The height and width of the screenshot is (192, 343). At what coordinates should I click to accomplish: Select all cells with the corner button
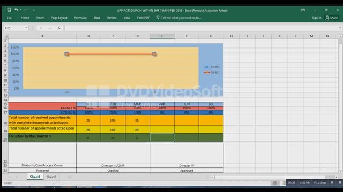click(x=6, y=36)
